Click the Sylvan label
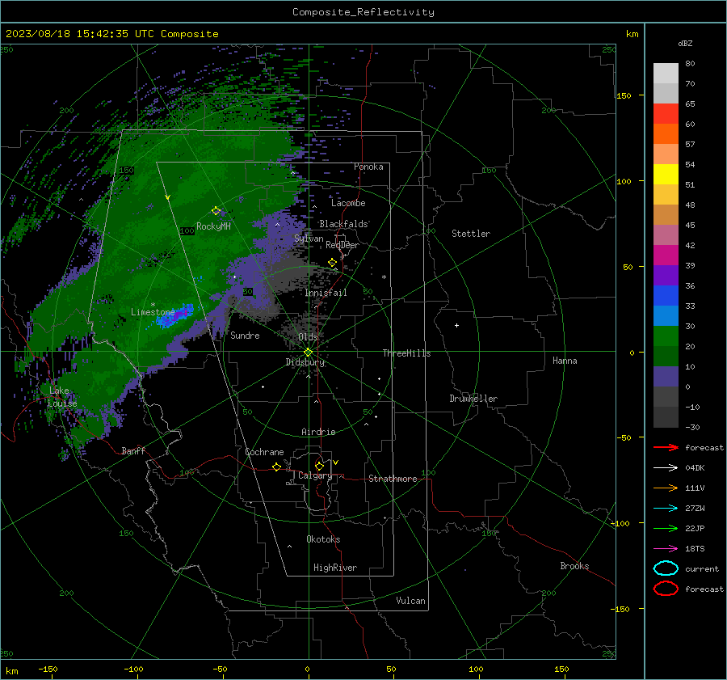Viewport: 727px width, 680px height. pyautogui.click(x=309, y=239)
